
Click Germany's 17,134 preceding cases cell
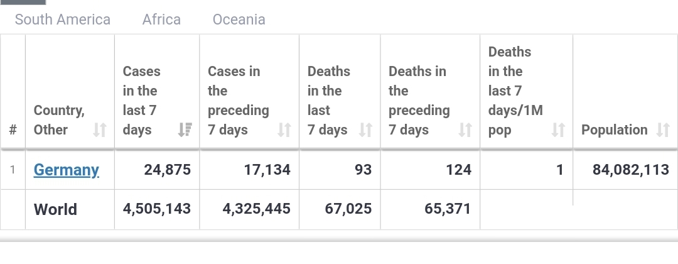(x=267, y=170)
